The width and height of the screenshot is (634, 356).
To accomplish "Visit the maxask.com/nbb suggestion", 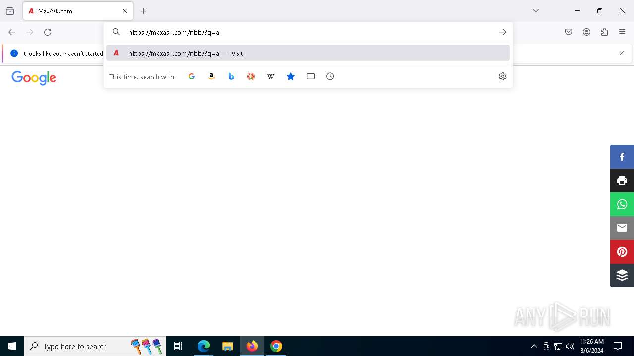I will [308, 53].
